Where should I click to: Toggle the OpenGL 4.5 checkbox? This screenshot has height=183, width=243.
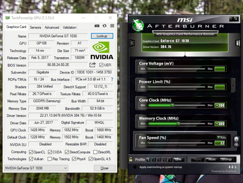click(x=90, y=159)
